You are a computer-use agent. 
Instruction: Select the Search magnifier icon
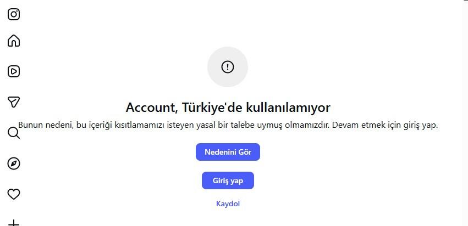13,133
